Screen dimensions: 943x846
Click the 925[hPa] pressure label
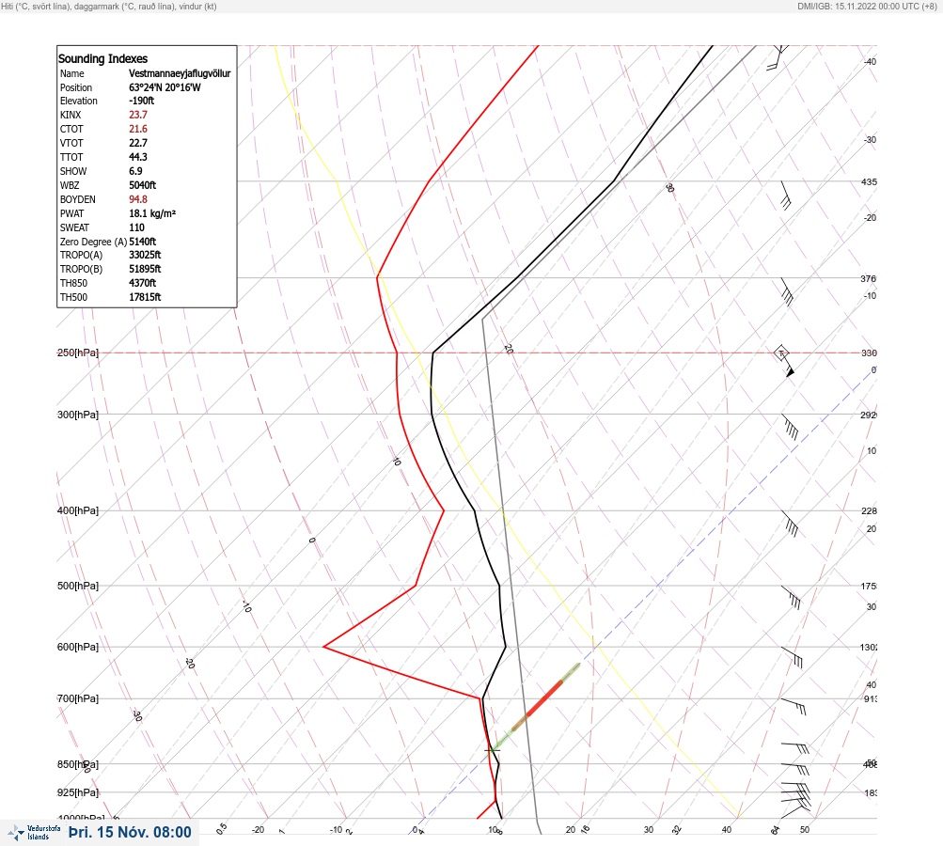[78, 792]
